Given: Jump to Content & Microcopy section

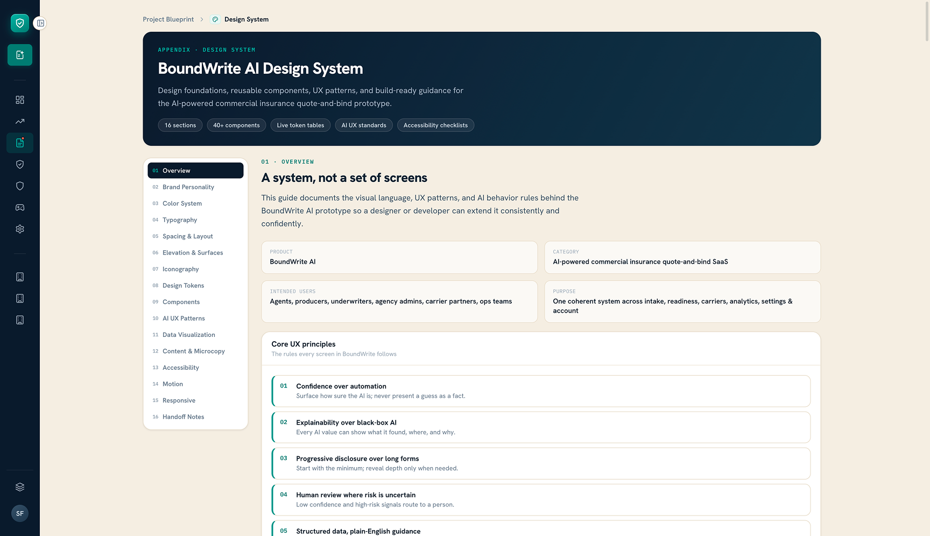Looking at the screenshot, I should (x=195, y=351).
